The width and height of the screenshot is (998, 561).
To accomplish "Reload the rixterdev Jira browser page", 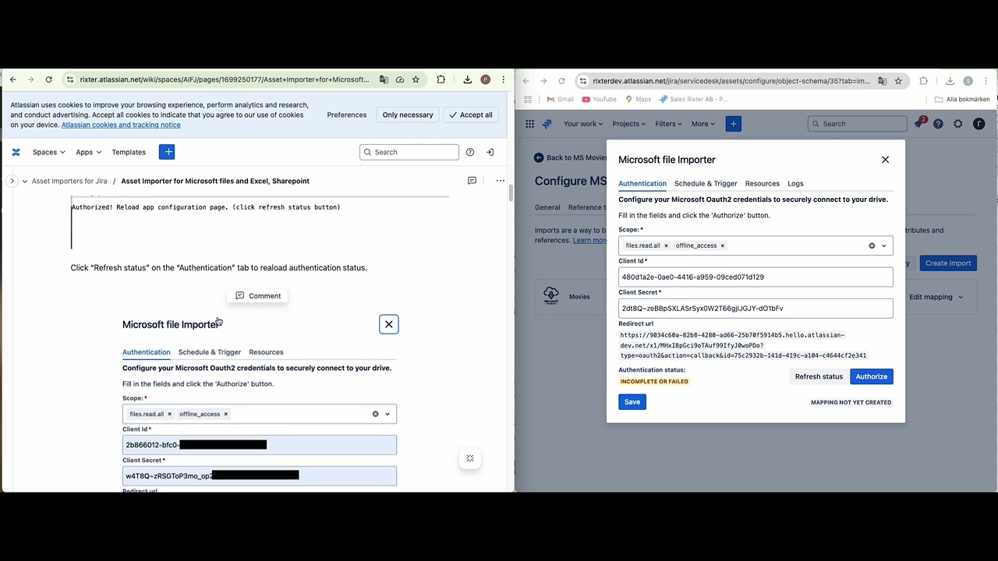I will pos(561,81).
